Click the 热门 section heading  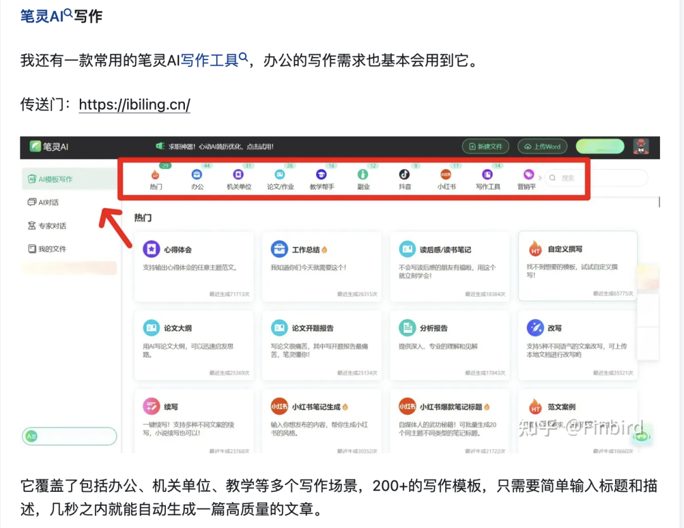(x=142, y=218)
